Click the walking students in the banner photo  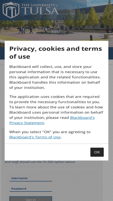26,30
